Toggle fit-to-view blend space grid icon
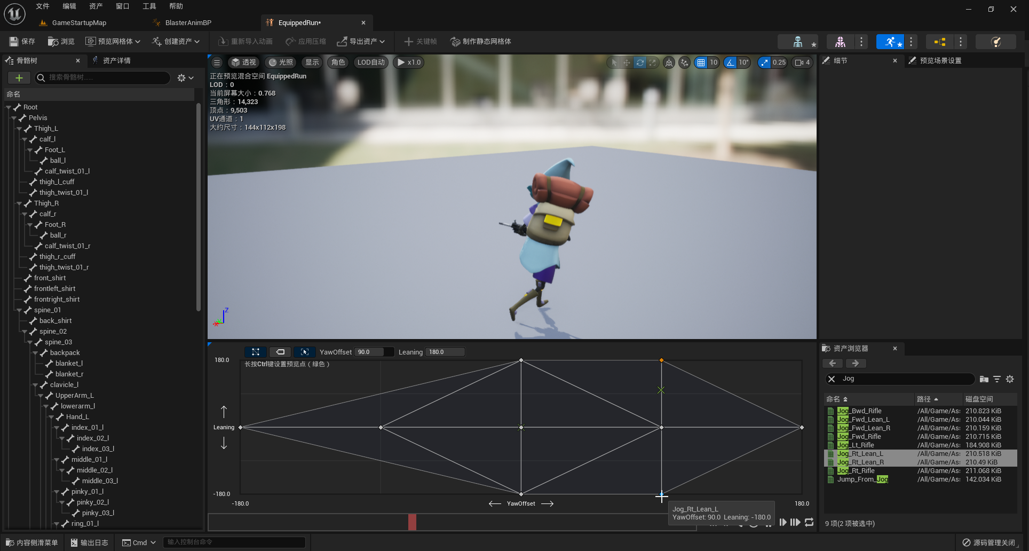The height and width of the screenshot is (551, 1029). coord(305,352)
